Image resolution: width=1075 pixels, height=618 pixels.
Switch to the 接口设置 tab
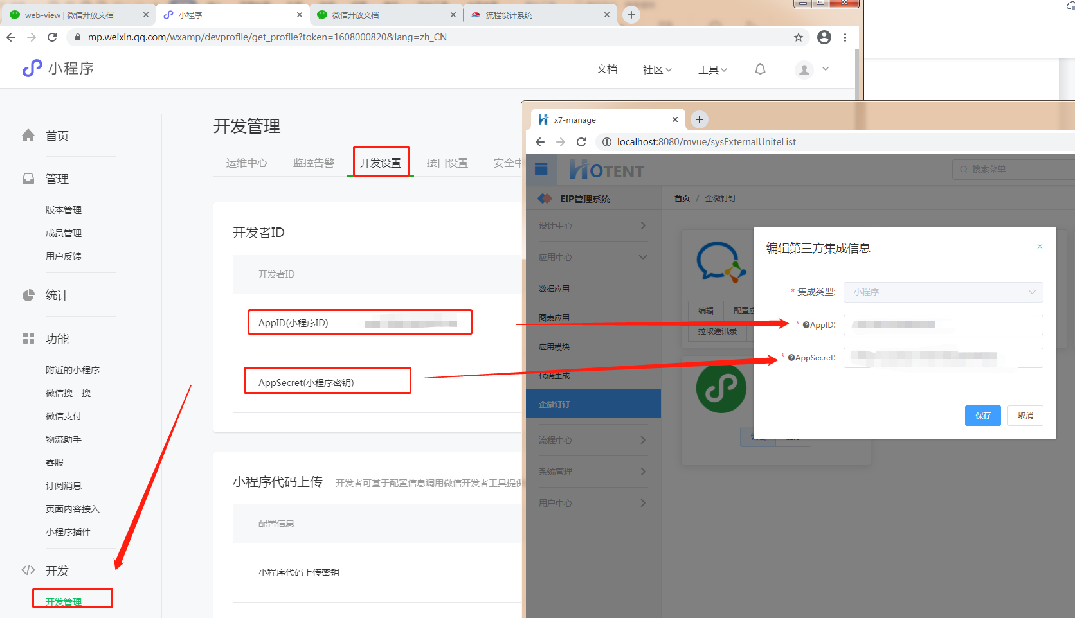coord(447,163)
